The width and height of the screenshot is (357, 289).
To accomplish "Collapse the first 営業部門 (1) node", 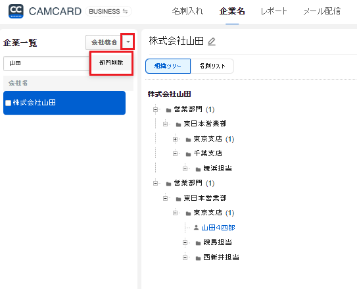I will (156, 110).
